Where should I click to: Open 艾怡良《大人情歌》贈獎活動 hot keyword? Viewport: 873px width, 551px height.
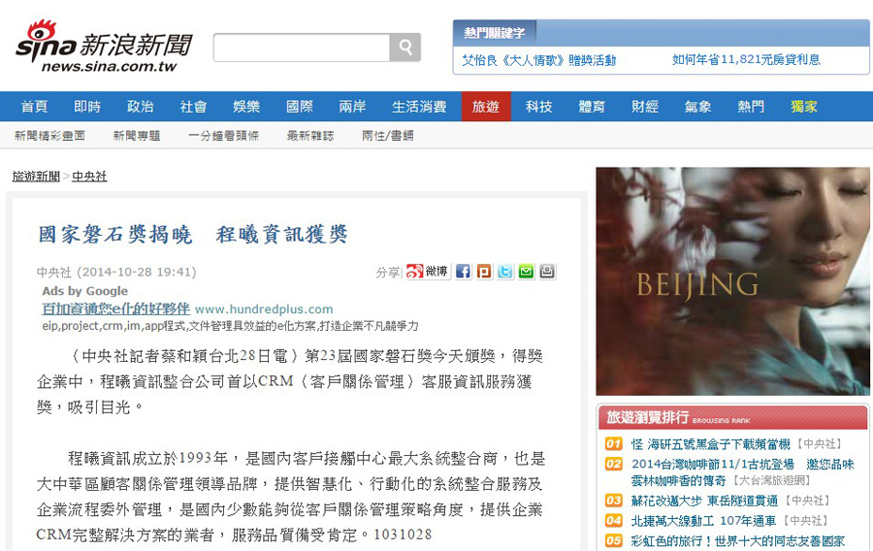[x=539, y=60]
